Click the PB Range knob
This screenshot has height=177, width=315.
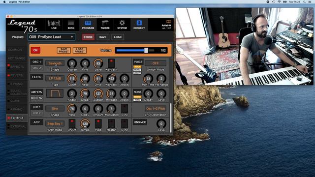coord(161,79)
